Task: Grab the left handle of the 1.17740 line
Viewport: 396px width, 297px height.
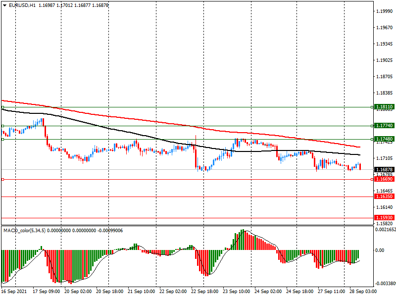Action: click(x=3, y=126)
